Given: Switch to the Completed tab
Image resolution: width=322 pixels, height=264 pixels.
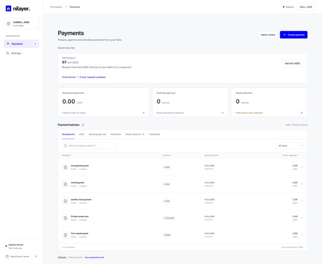Looking at the screenshot, I should (155, 134).
